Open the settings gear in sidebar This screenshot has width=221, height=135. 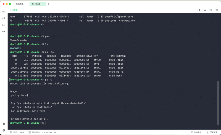pyautogui.click(x=4, y=130)
